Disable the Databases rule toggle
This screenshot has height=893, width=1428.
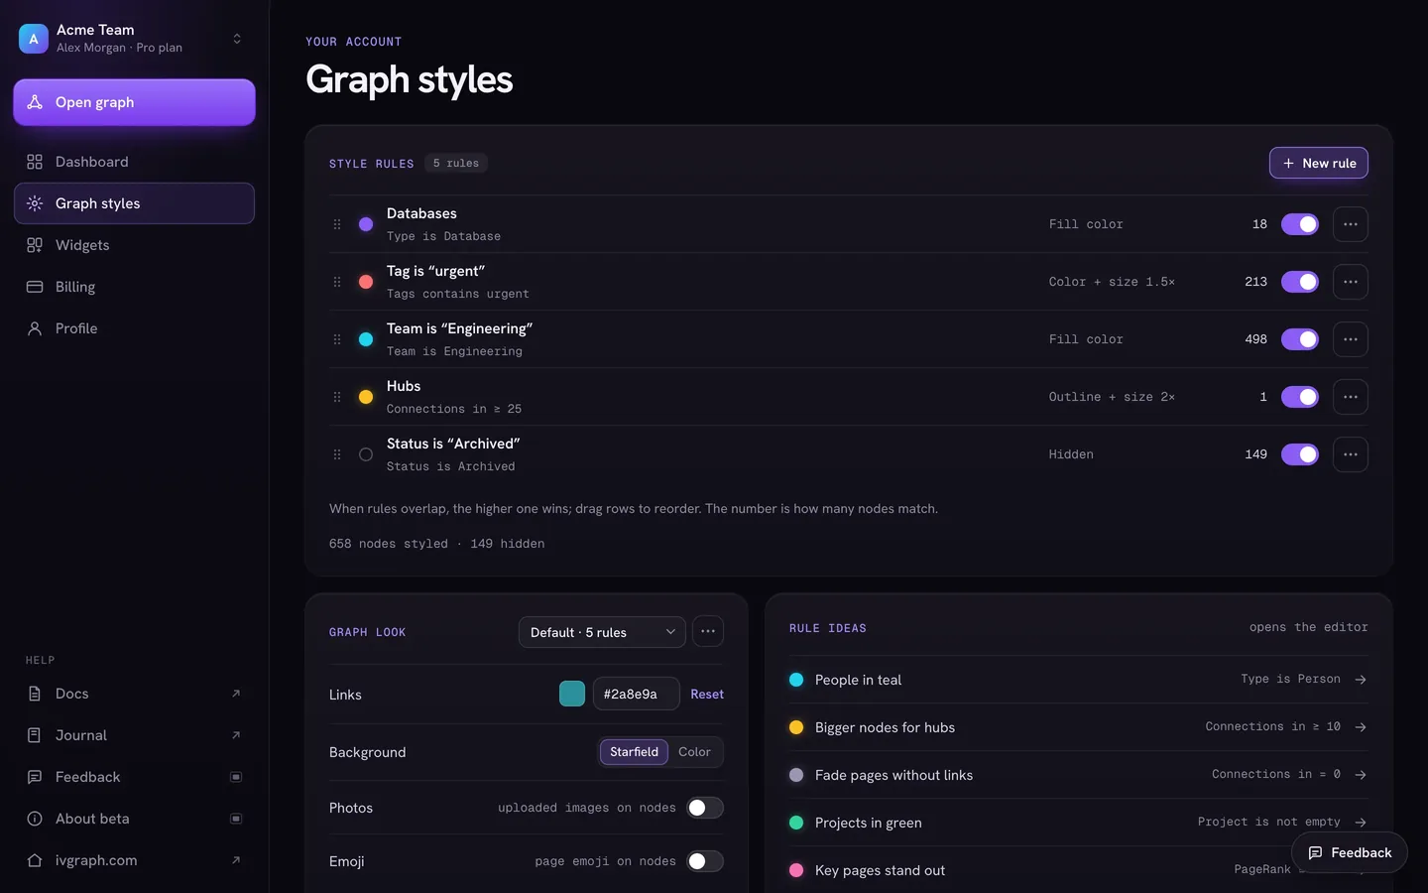point(1300,224)
